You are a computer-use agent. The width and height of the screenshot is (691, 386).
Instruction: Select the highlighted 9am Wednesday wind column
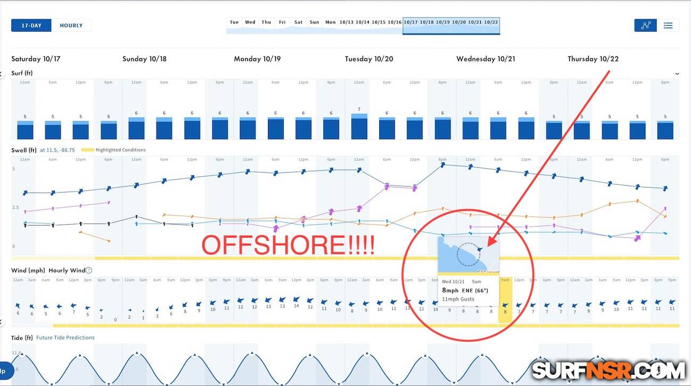click(x=505, y=301)
